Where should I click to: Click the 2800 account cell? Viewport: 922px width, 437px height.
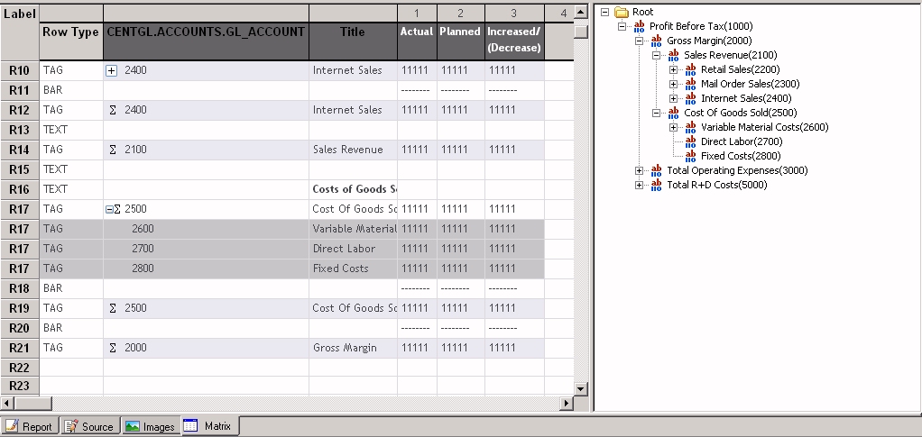click(206, 269)
